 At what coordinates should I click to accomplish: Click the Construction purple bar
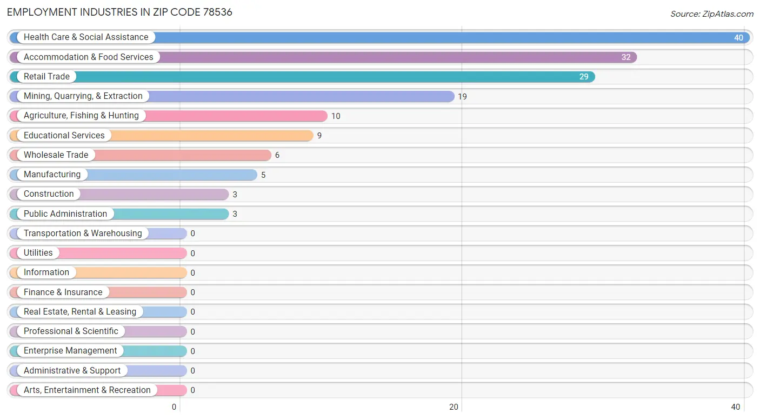(119, 194)
